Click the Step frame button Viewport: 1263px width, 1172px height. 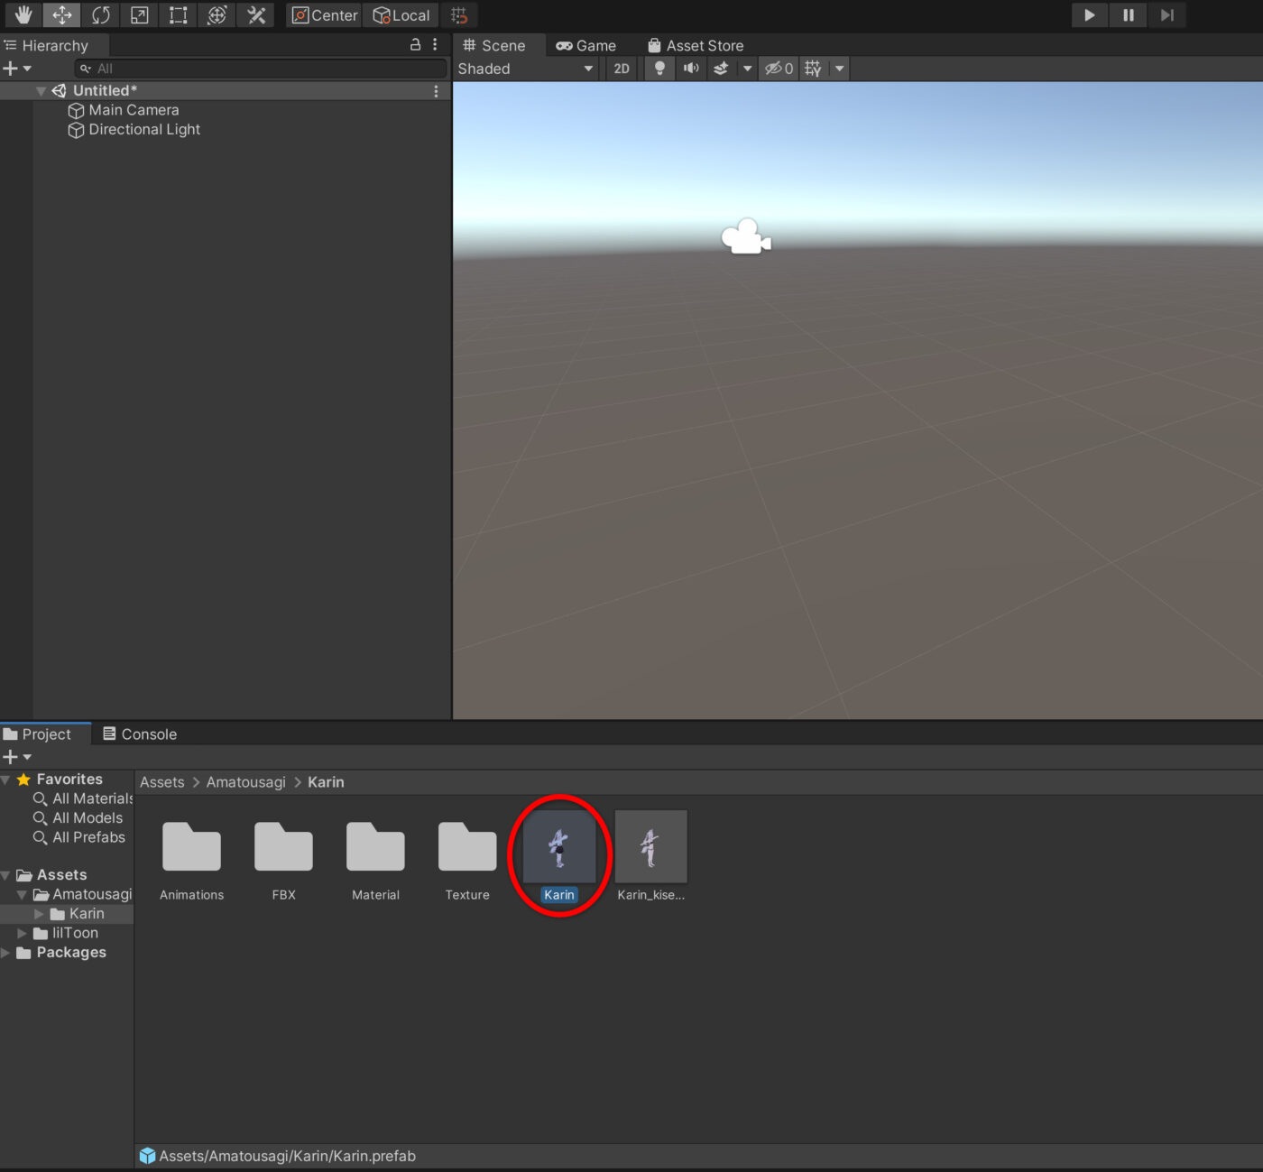pyautogui.click(x=1167, y=15)
